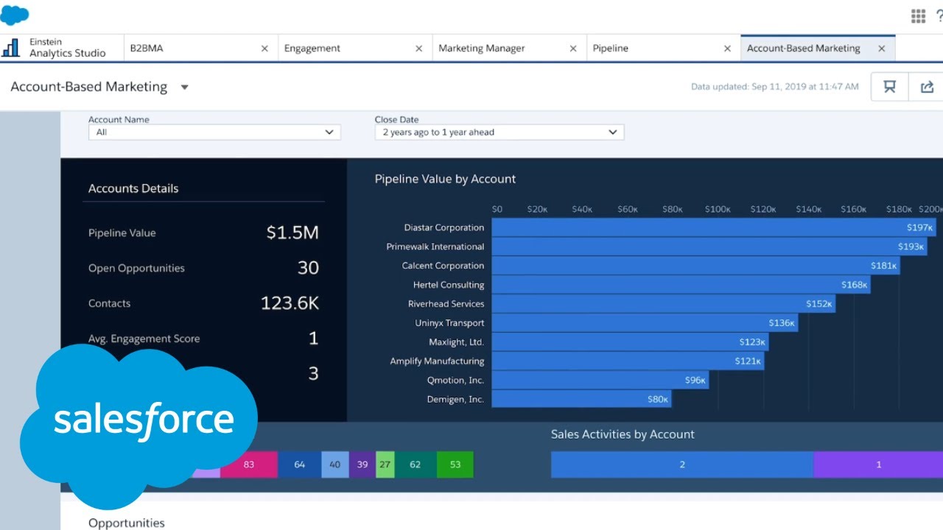Click the Accounts Details heading

pyautogui.click(x=133, y=188)
